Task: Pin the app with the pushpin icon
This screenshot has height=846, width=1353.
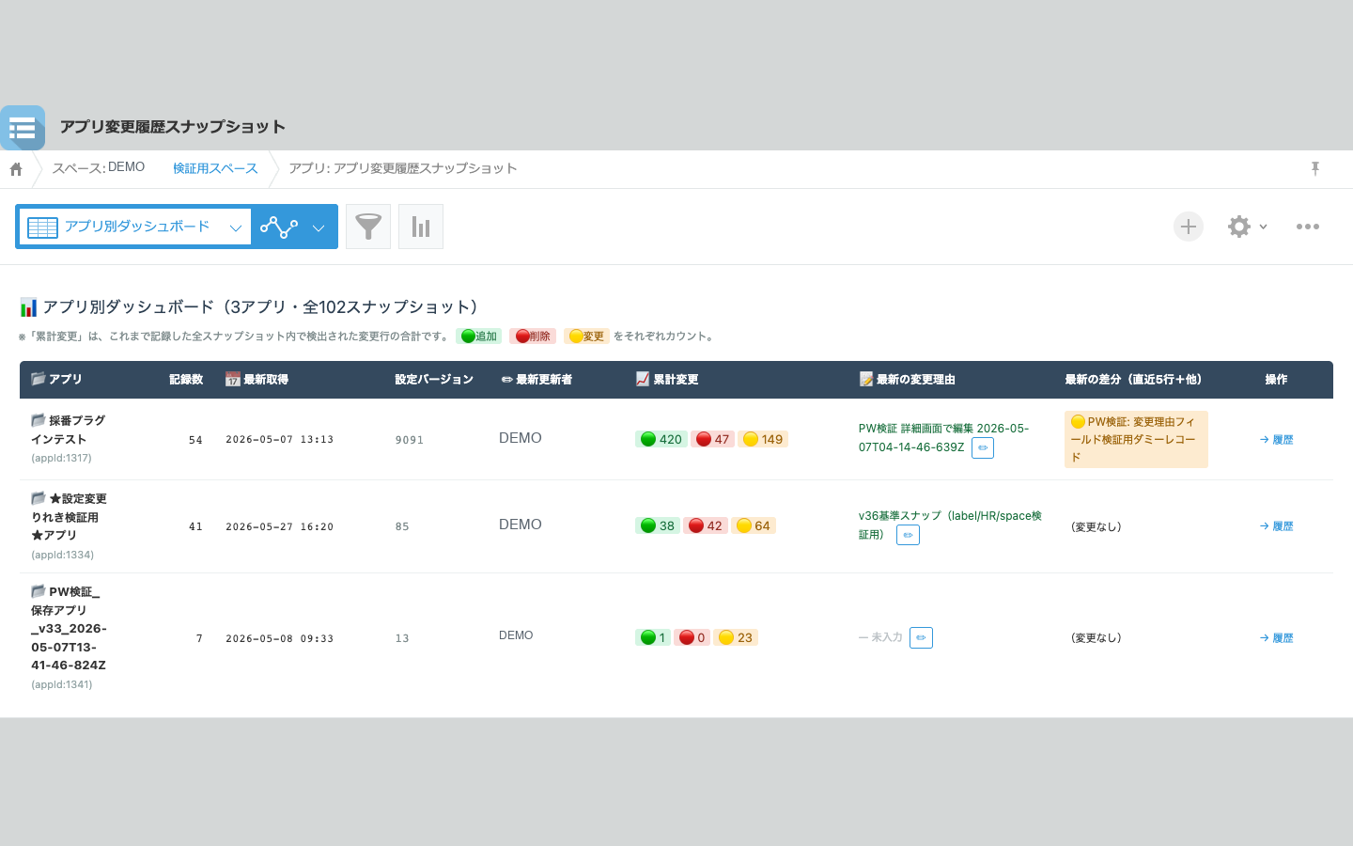Action: (x=1315, y=168)
